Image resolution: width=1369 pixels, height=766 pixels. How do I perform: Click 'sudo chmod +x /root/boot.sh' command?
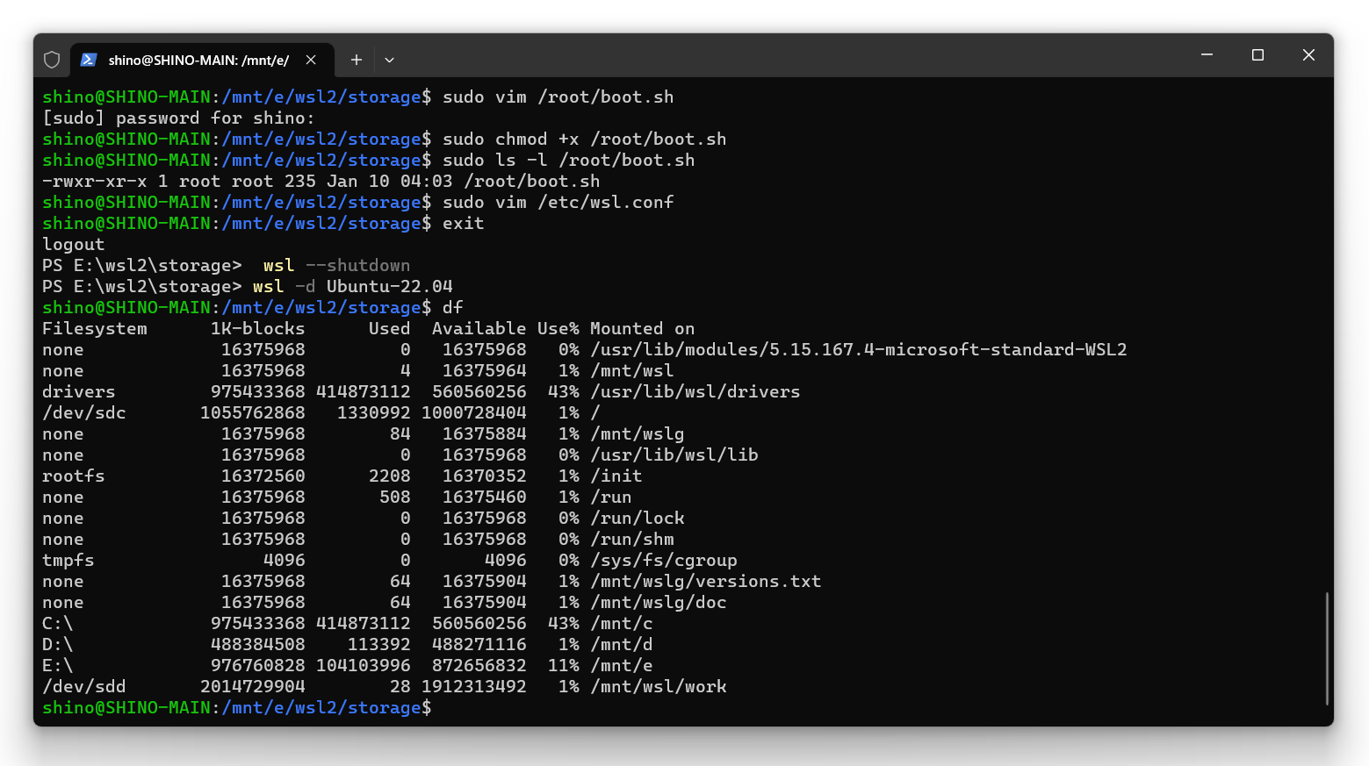585,140
